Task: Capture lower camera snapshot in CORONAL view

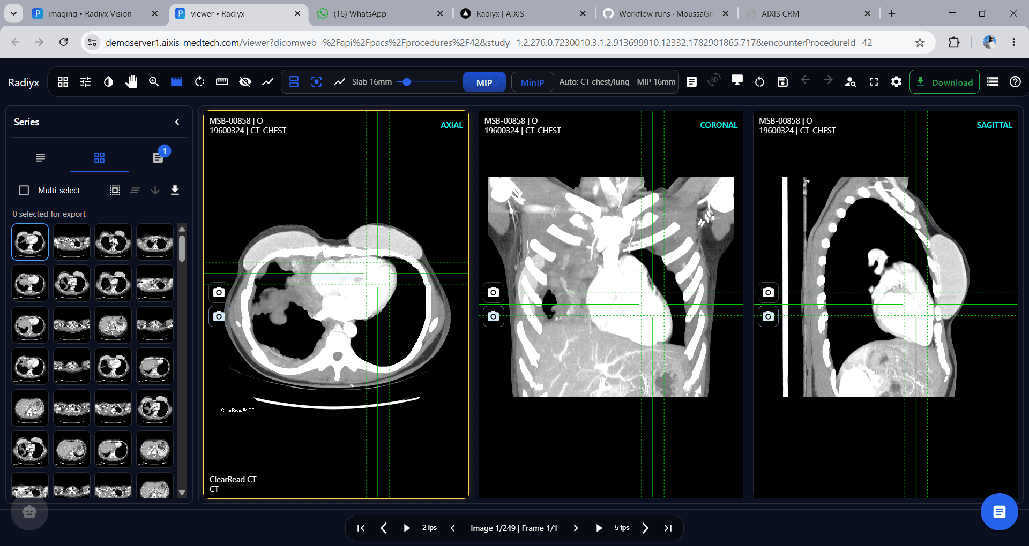Action: (494, 316)
